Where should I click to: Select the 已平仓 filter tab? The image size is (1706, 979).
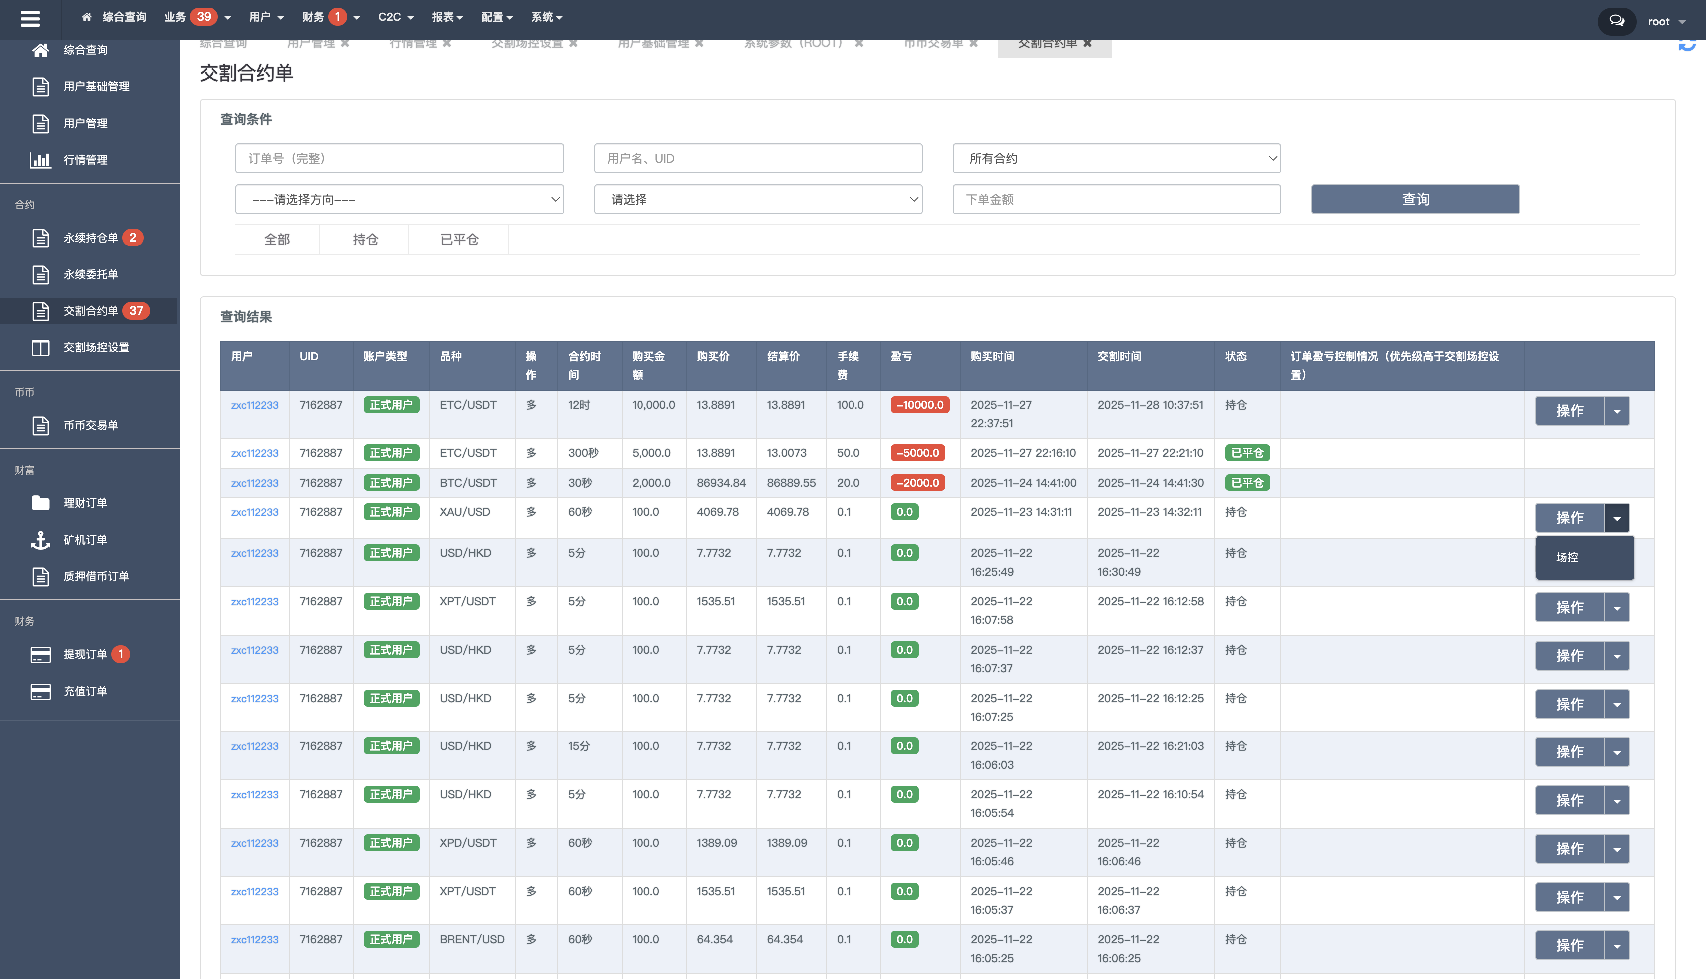pyautogui.click(x=459, y=240)
